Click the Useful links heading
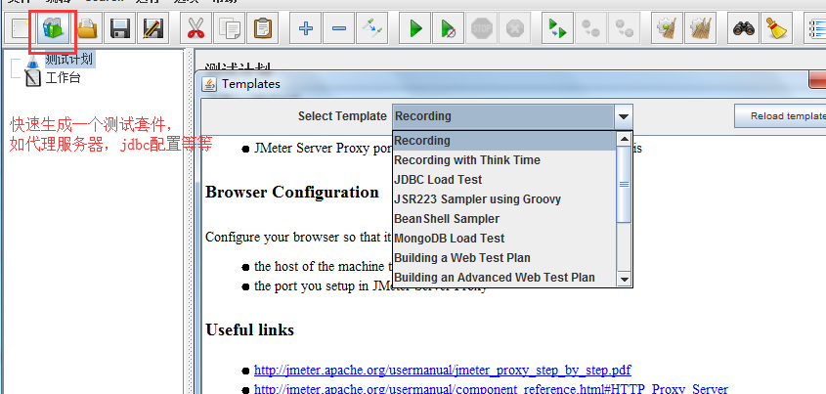This screenshot has width=826, height=394. point(249,330)
